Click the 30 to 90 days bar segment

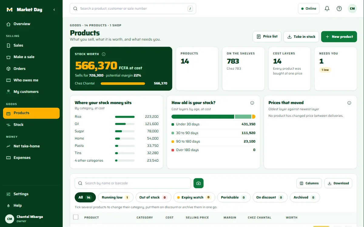(243, 117)
